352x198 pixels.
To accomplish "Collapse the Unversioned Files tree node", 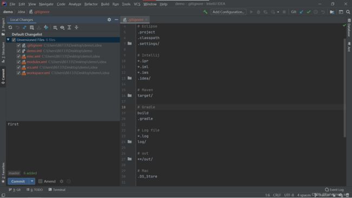I will (x=8, y=39).
